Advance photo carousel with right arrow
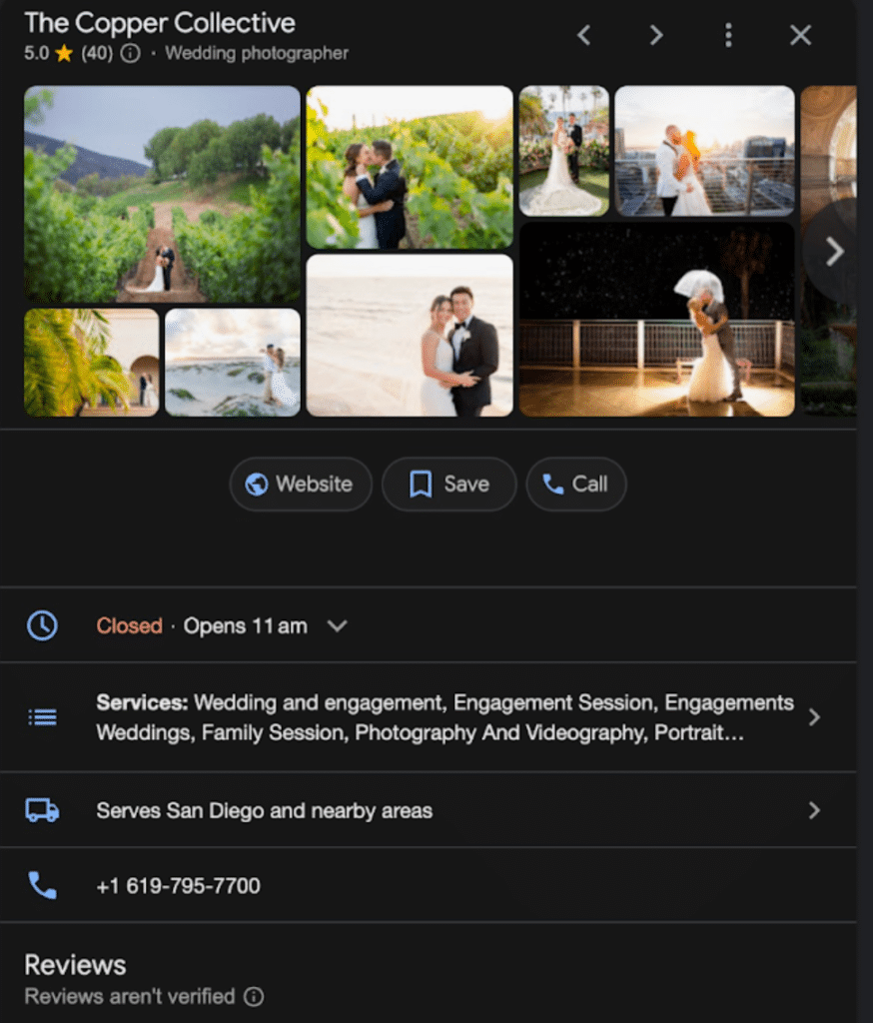This screenshot has height=1023, width=873. 834,252
